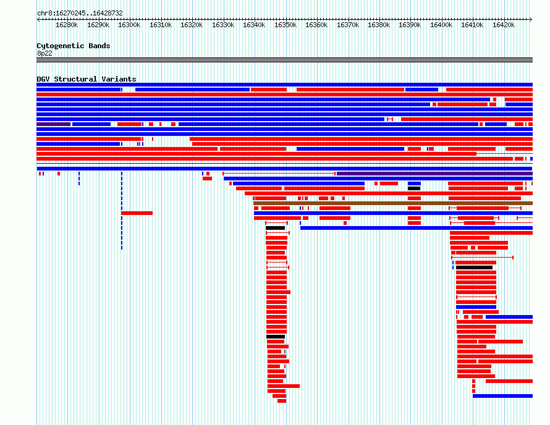The image size is (550, 425).
Task: Click the 16300k ruler label
Action: pos(129,25)
